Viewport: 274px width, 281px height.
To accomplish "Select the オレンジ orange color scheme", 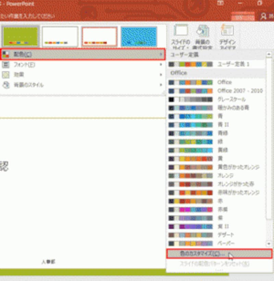I will (216, 176).
